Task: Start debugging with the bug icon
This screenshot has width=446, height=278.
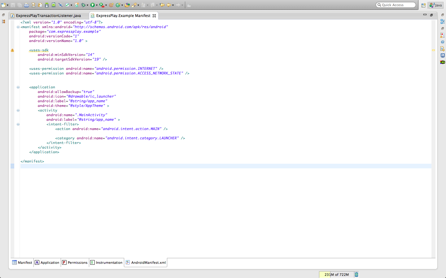Action: [x=83, y=5]
